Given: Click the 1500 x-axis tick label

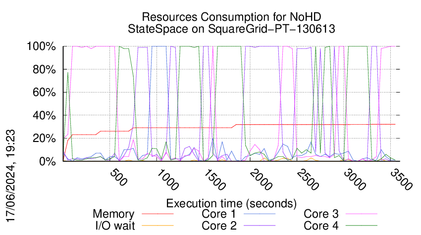Looking at the screenshot, I should (x=214, y=180).
